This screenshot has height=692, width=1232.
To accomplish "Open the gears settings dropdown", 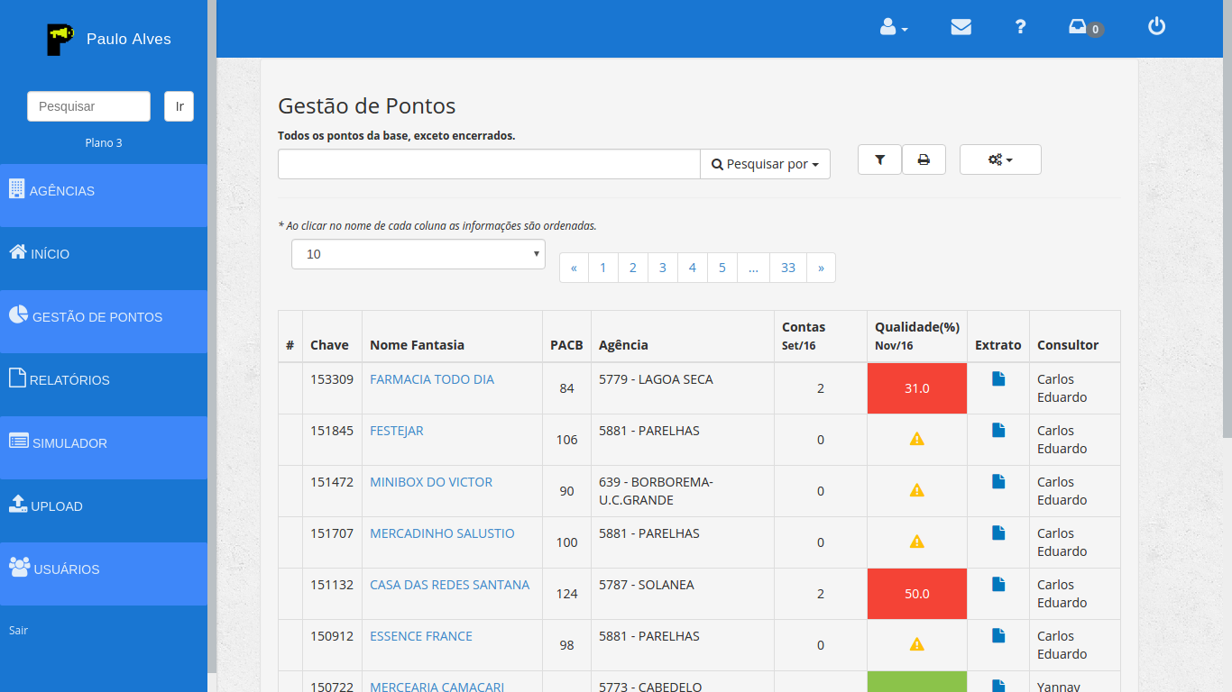I will point(1000,159).
